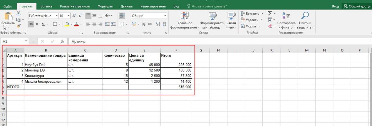Click the Cut scissors icon
The width and height of the screenshot is (372, 126).
pos(19,14)
